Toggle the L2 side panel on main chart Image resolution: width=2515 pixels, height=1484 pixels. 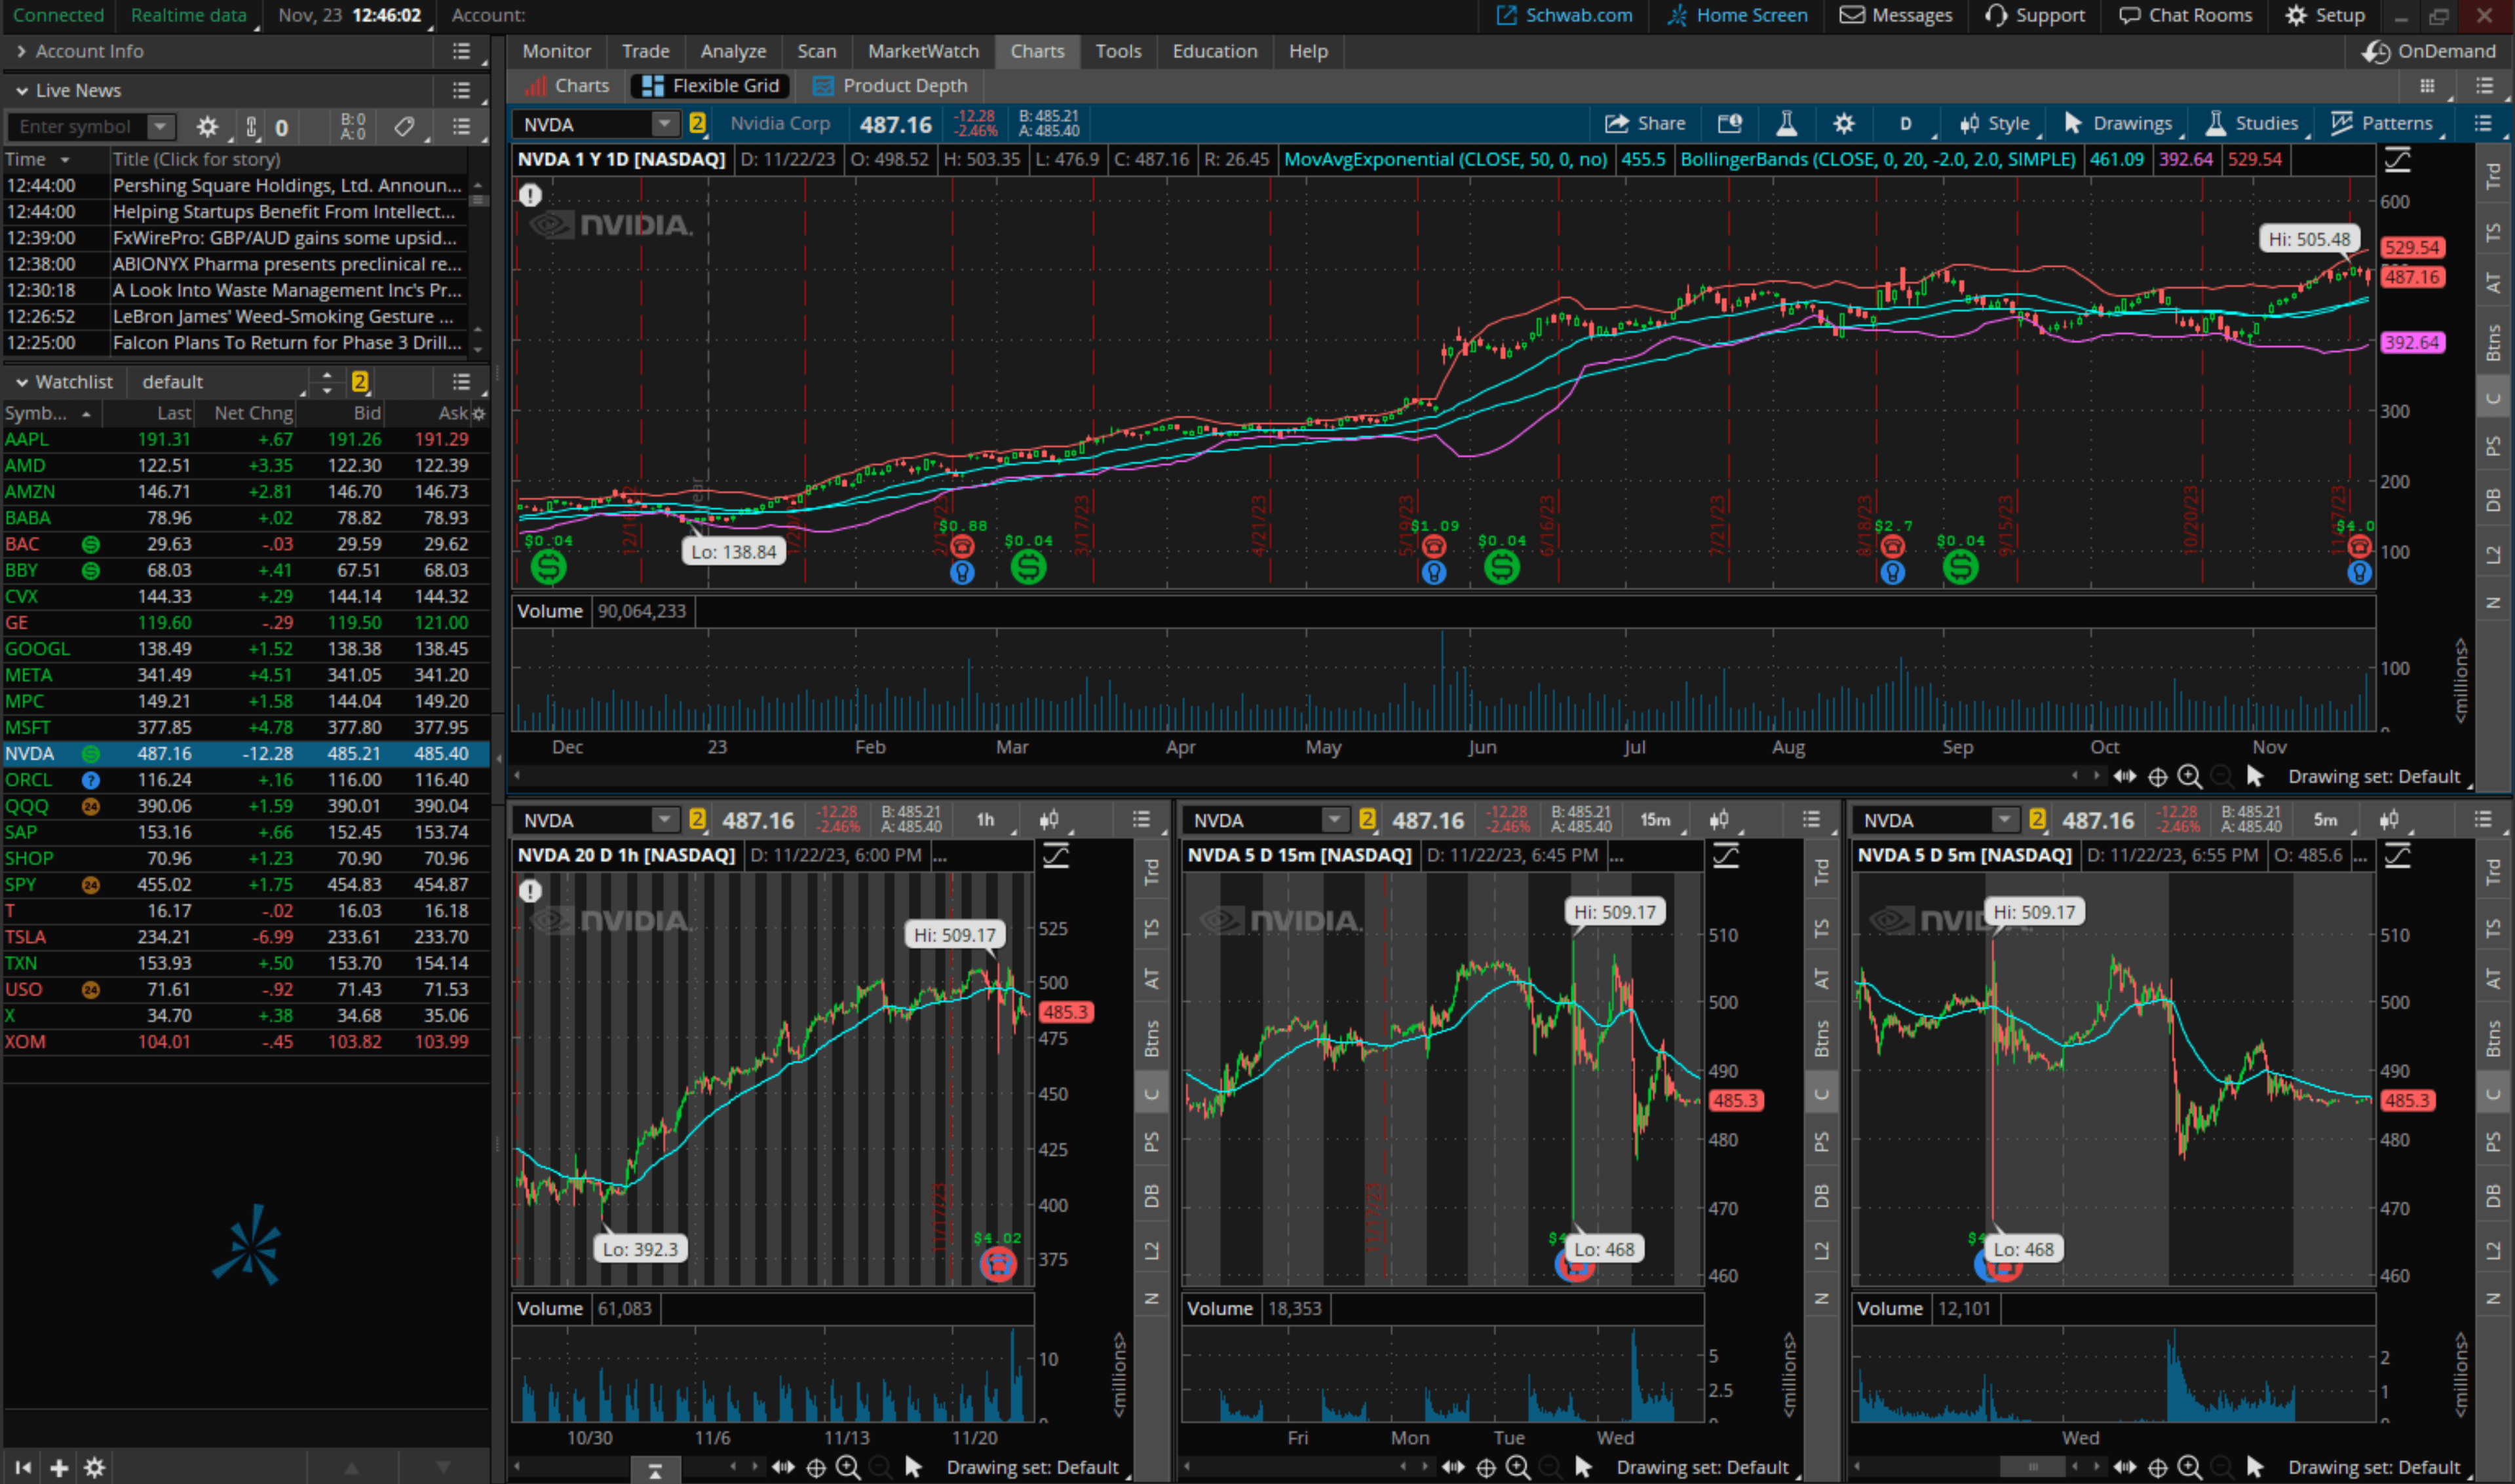(2493, 554)
